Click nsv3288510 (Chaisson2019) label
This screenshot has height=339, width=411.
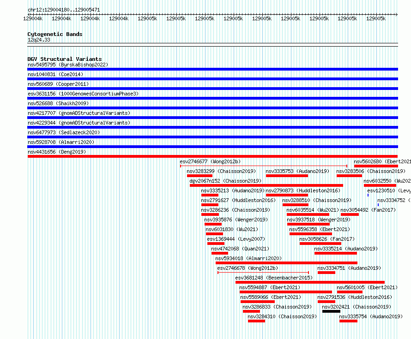click(x=317, y=200)
